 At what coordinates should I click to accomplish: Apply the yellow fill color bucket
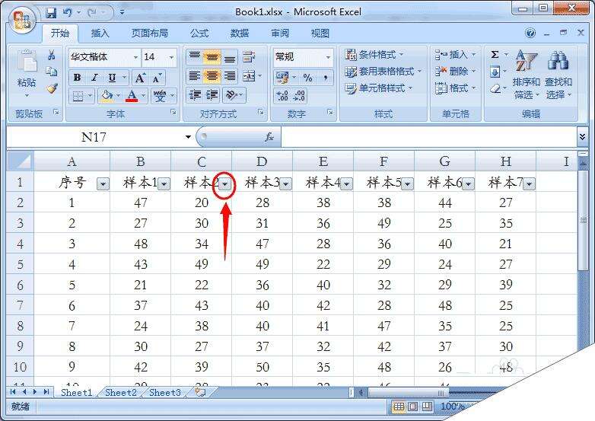coord(107,96)
